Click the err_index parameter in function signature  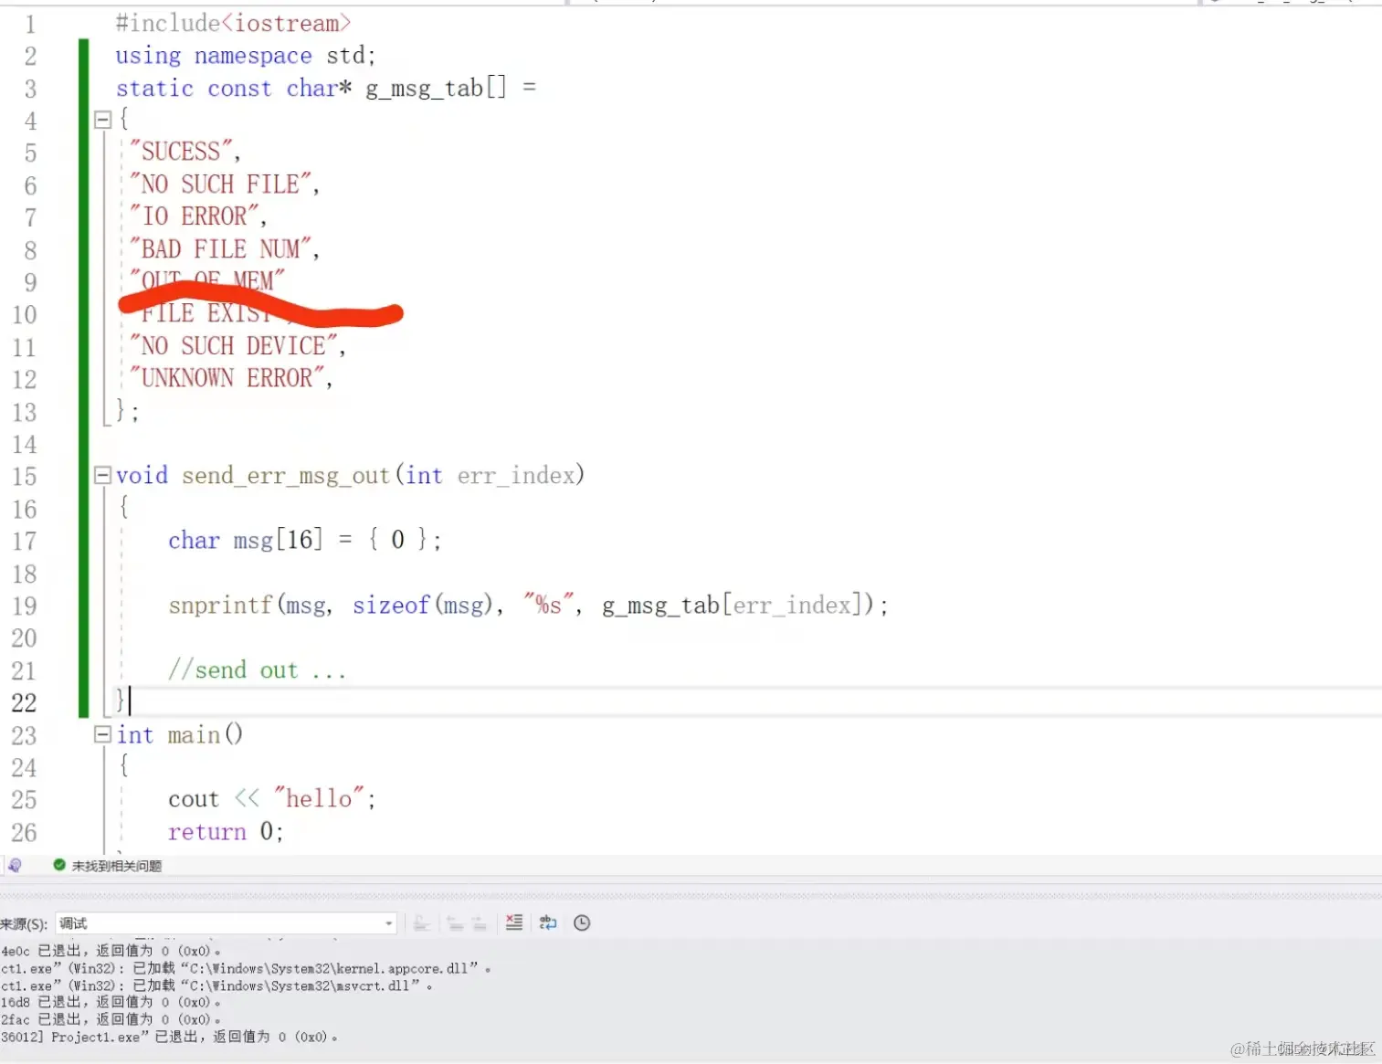[x=516, y=476]
